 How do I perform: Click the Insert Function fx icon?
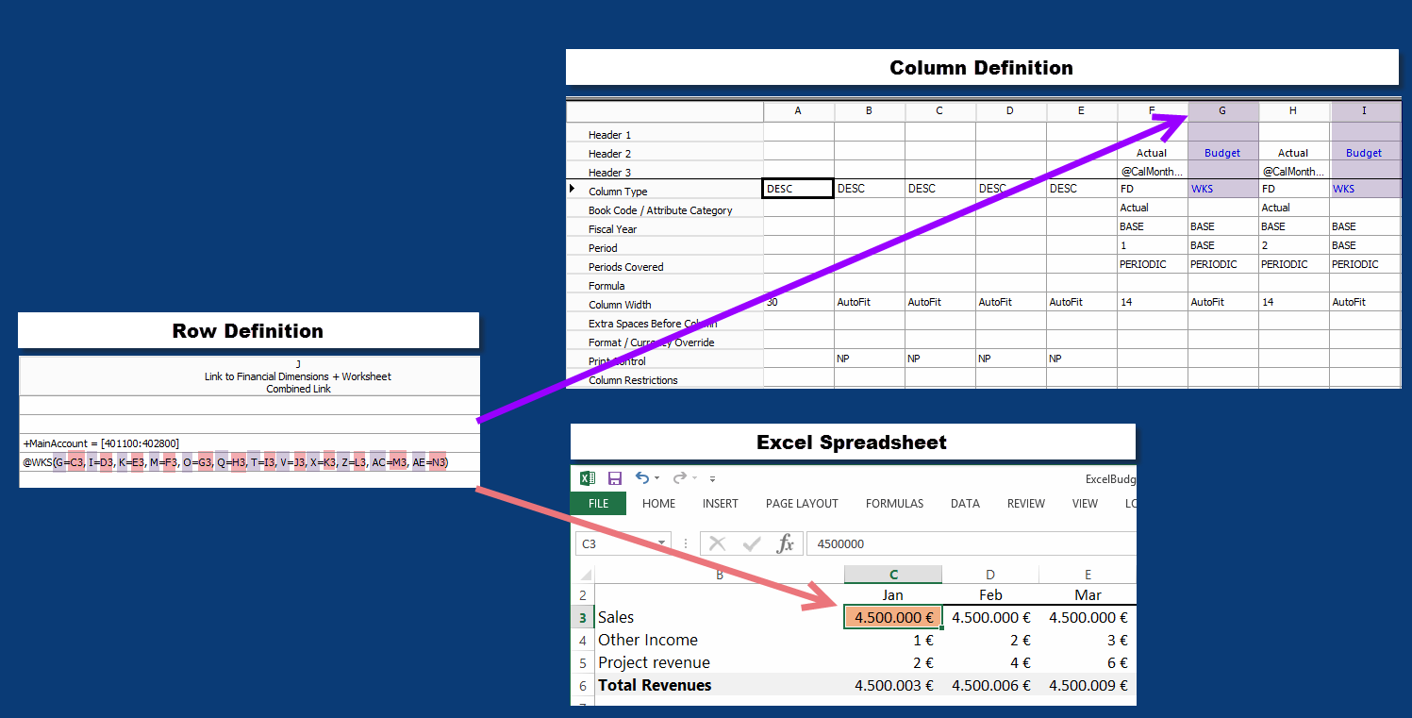pos(785,543)
